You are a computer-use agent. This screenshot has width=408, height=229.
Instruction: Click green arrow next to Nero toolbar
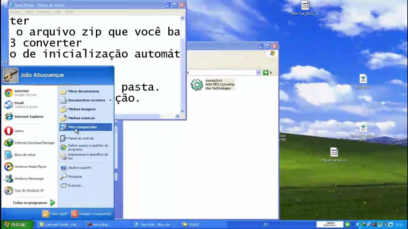tap(347, 225)
